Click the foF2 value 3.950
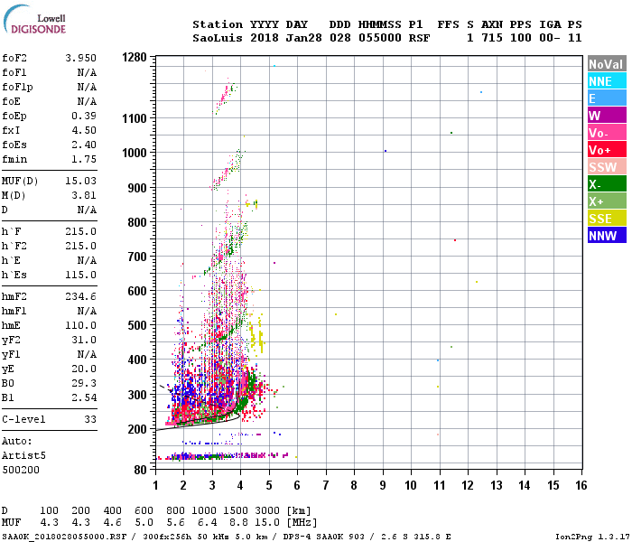 pyautogui.click(x=80, y=58)
